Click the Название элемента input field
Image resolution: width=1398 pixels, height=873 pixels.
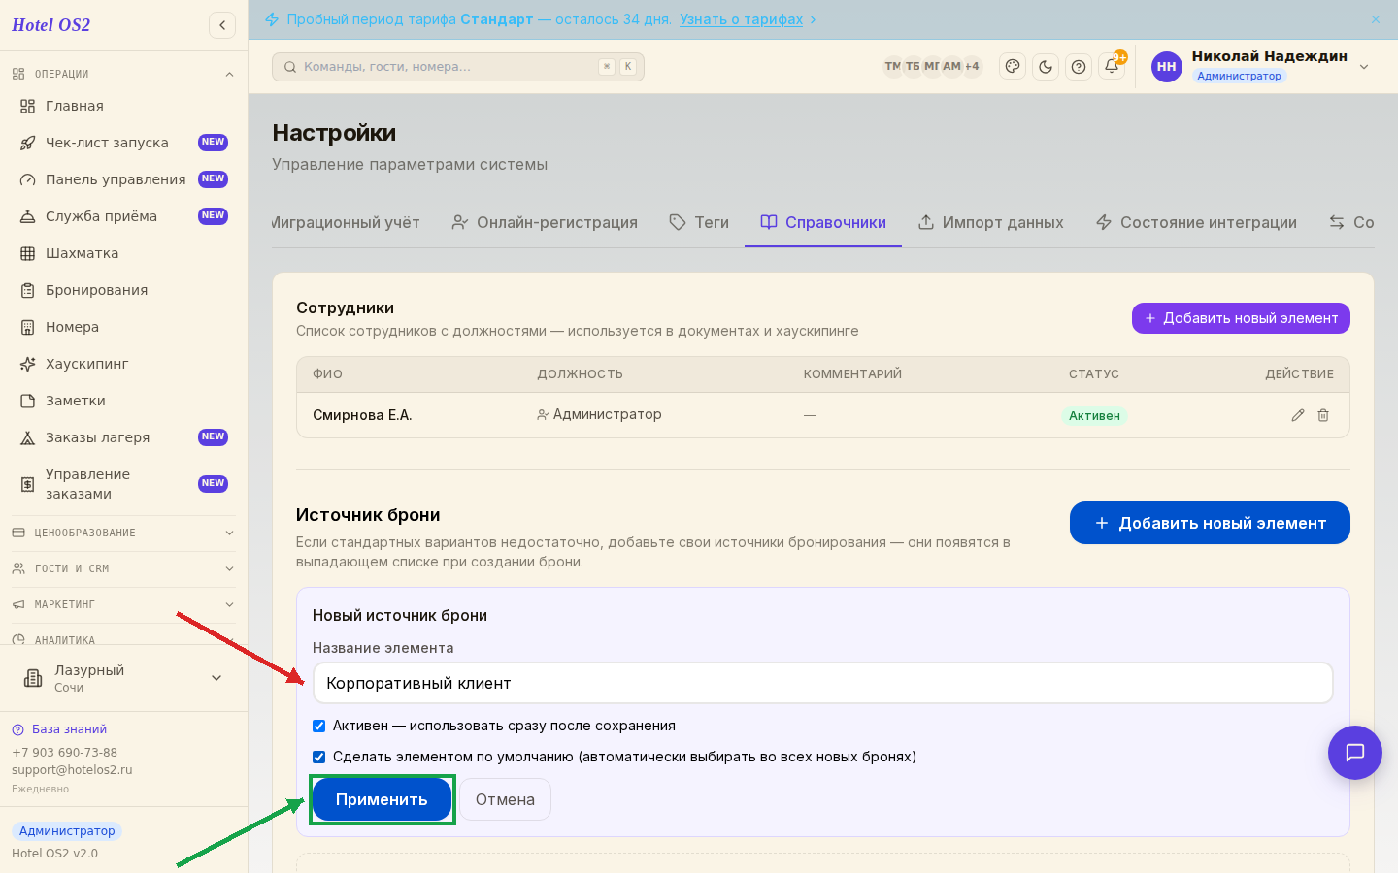pyautogui.click(x=823, y=683)
